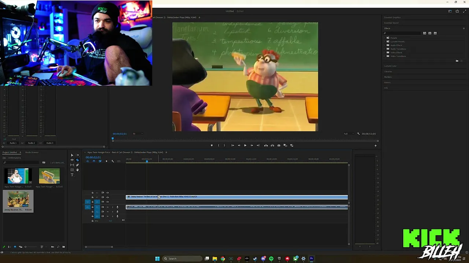469x263 pixels.
Task: Switch to Media Browser tab
Action: [32, 152]
